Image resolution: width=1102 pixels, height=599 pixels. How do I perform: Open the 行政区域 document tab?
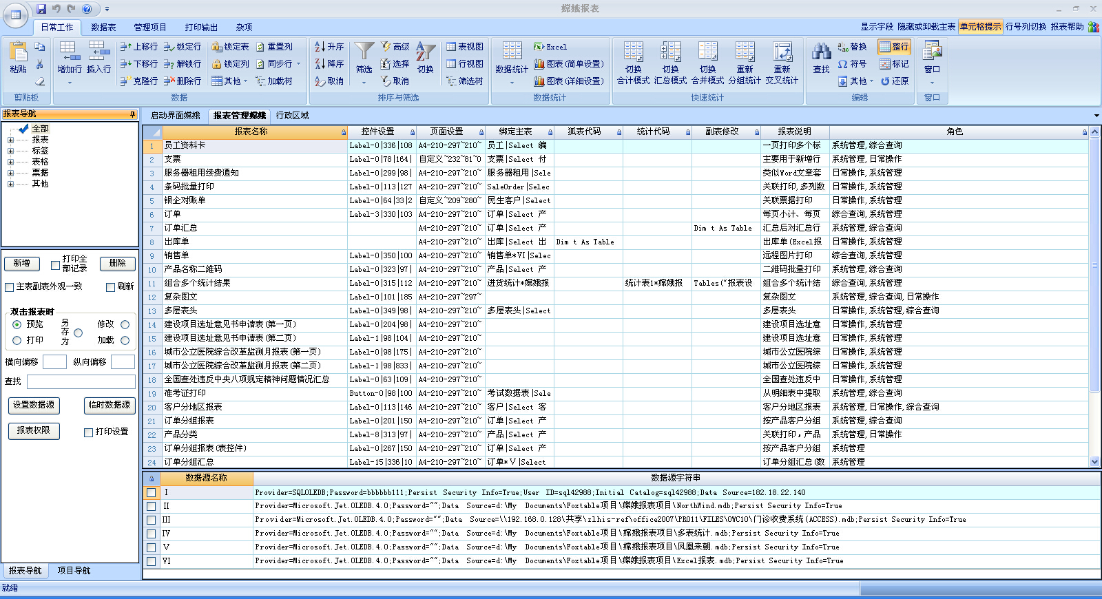point(293,116)
